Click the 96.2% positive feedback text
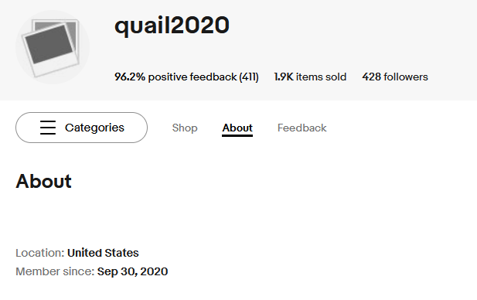The image size is (477, 300). (x=175, y=77)
